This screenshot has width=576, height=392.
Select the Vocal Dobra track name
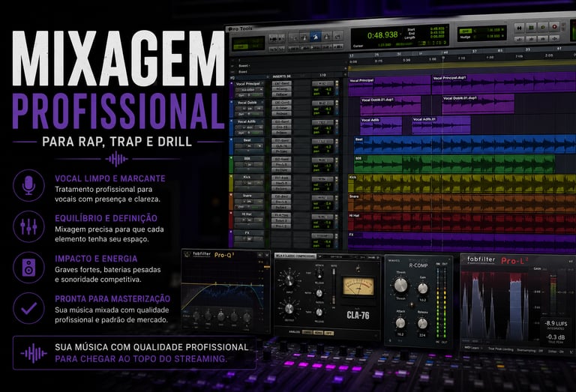click(247, 103)
